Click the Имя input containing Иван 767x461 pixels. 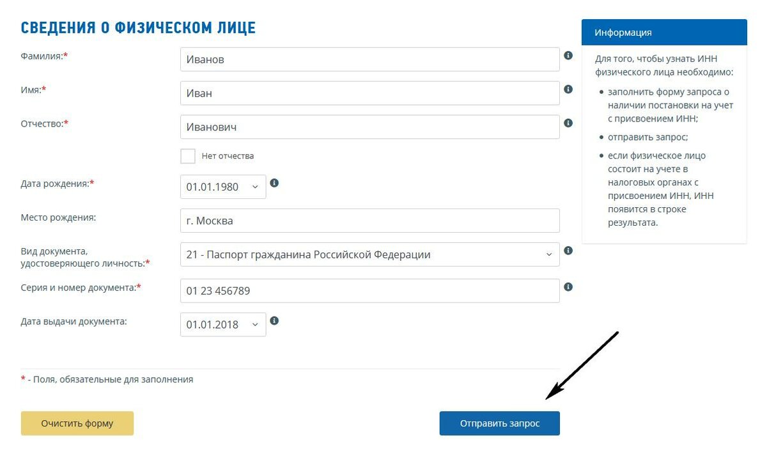point(370,93)
